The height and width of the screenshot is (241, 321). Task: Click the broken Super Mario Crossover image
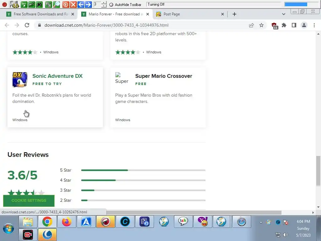point(122,78)
